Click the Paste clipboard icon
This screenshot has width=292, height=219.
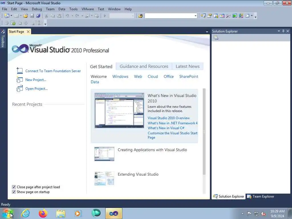(59, 16)
